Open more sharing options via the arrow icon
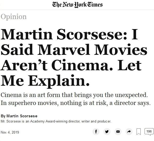 129,132
